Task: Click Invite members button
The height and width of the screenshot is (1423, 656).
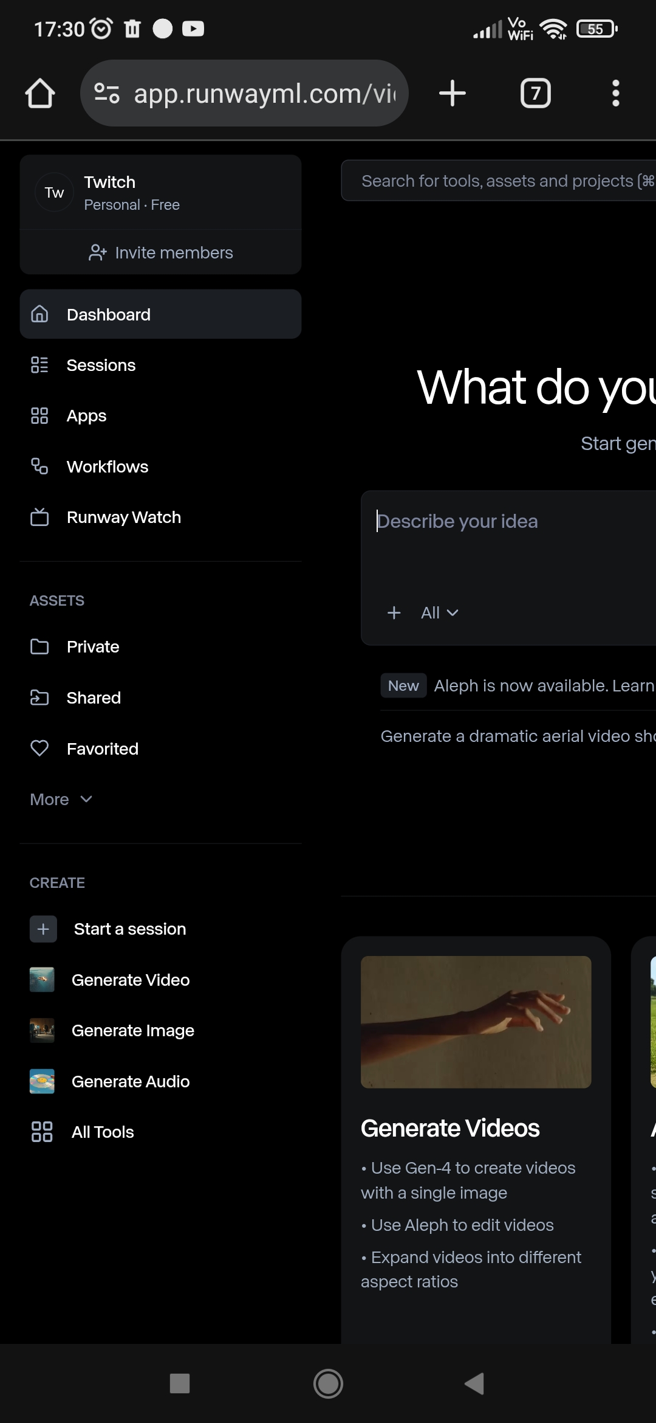Action: click(160, 252)
